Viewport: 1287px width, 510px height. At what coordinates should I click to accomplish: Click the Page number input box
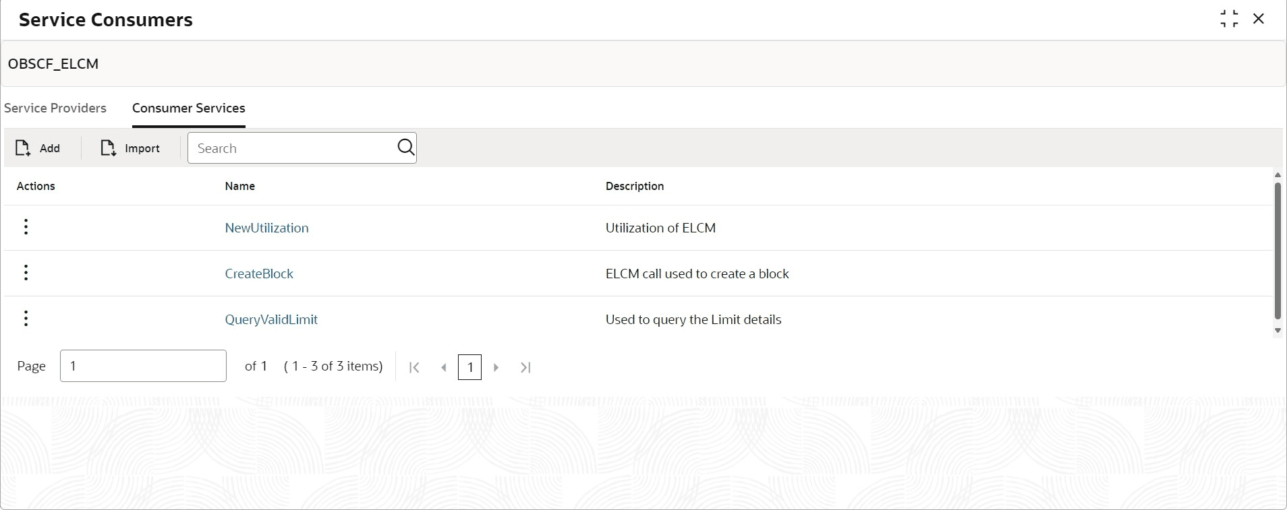pyautogui.click(x=143, y=366)
